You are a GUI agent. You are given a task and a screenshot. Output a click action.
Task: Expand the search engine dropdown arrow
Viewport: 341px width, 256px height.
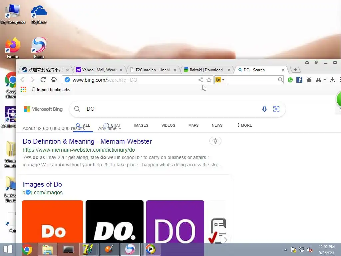click(x=223, y=80)
